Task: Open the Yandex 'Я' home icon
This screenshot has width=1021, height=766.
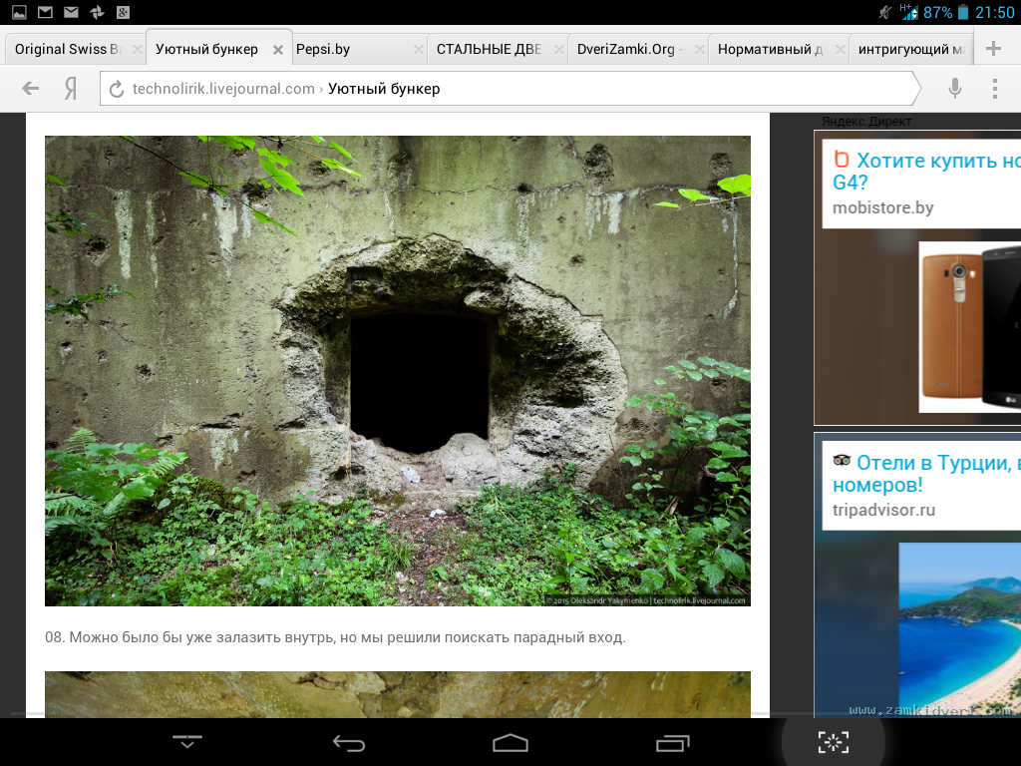Action: (71, 88)
